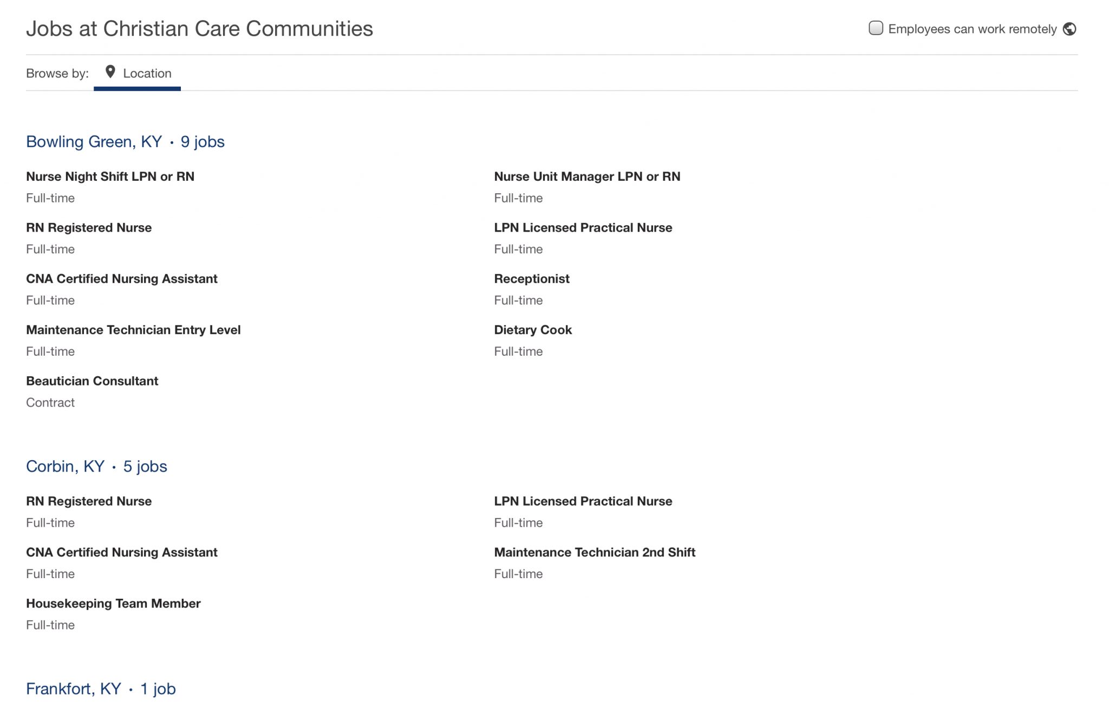View the Nurse Night Shift LPN or RN posting

pyautogui.click(x=110, y=176)
